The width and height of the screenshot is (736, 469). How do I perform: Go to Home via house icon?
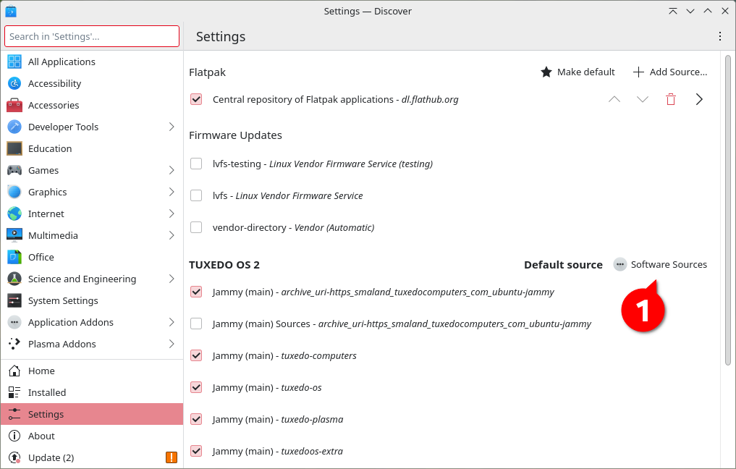point(14,371)
